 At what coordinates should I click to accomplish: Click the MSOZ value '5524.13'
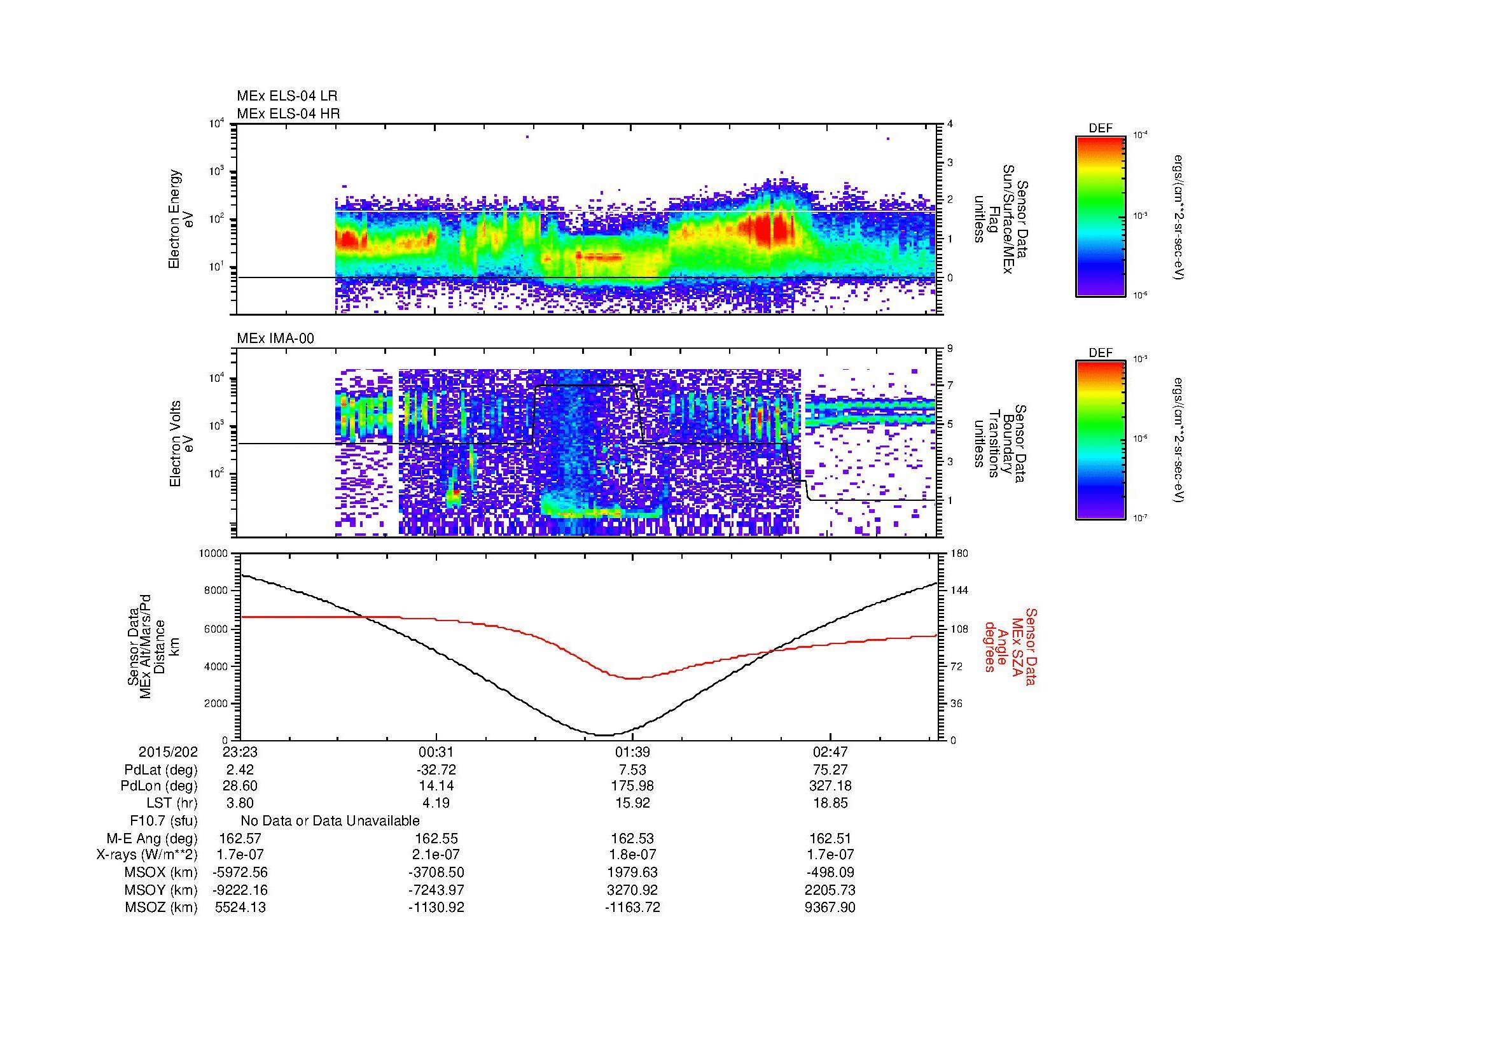click(x=240, y=908)
